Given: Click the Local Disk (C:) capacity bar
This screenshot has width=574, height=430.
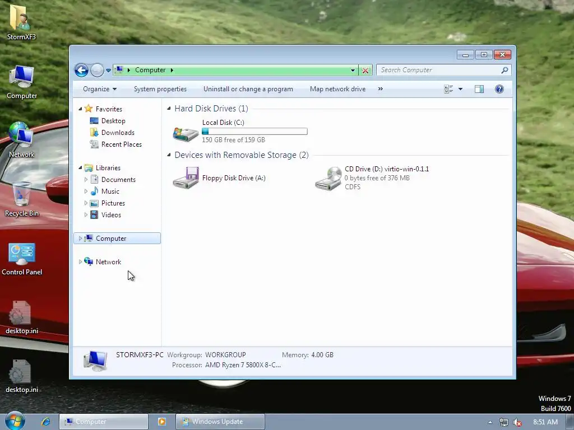Looking at the screenshot, I should coord(254,131).
